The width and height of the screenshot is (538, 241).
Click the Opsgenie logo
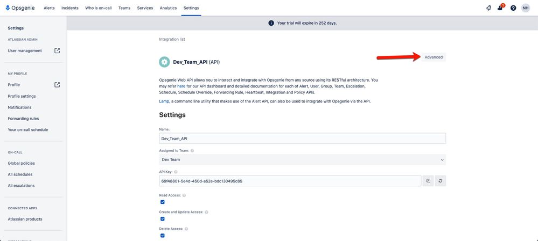pos(20,8)
